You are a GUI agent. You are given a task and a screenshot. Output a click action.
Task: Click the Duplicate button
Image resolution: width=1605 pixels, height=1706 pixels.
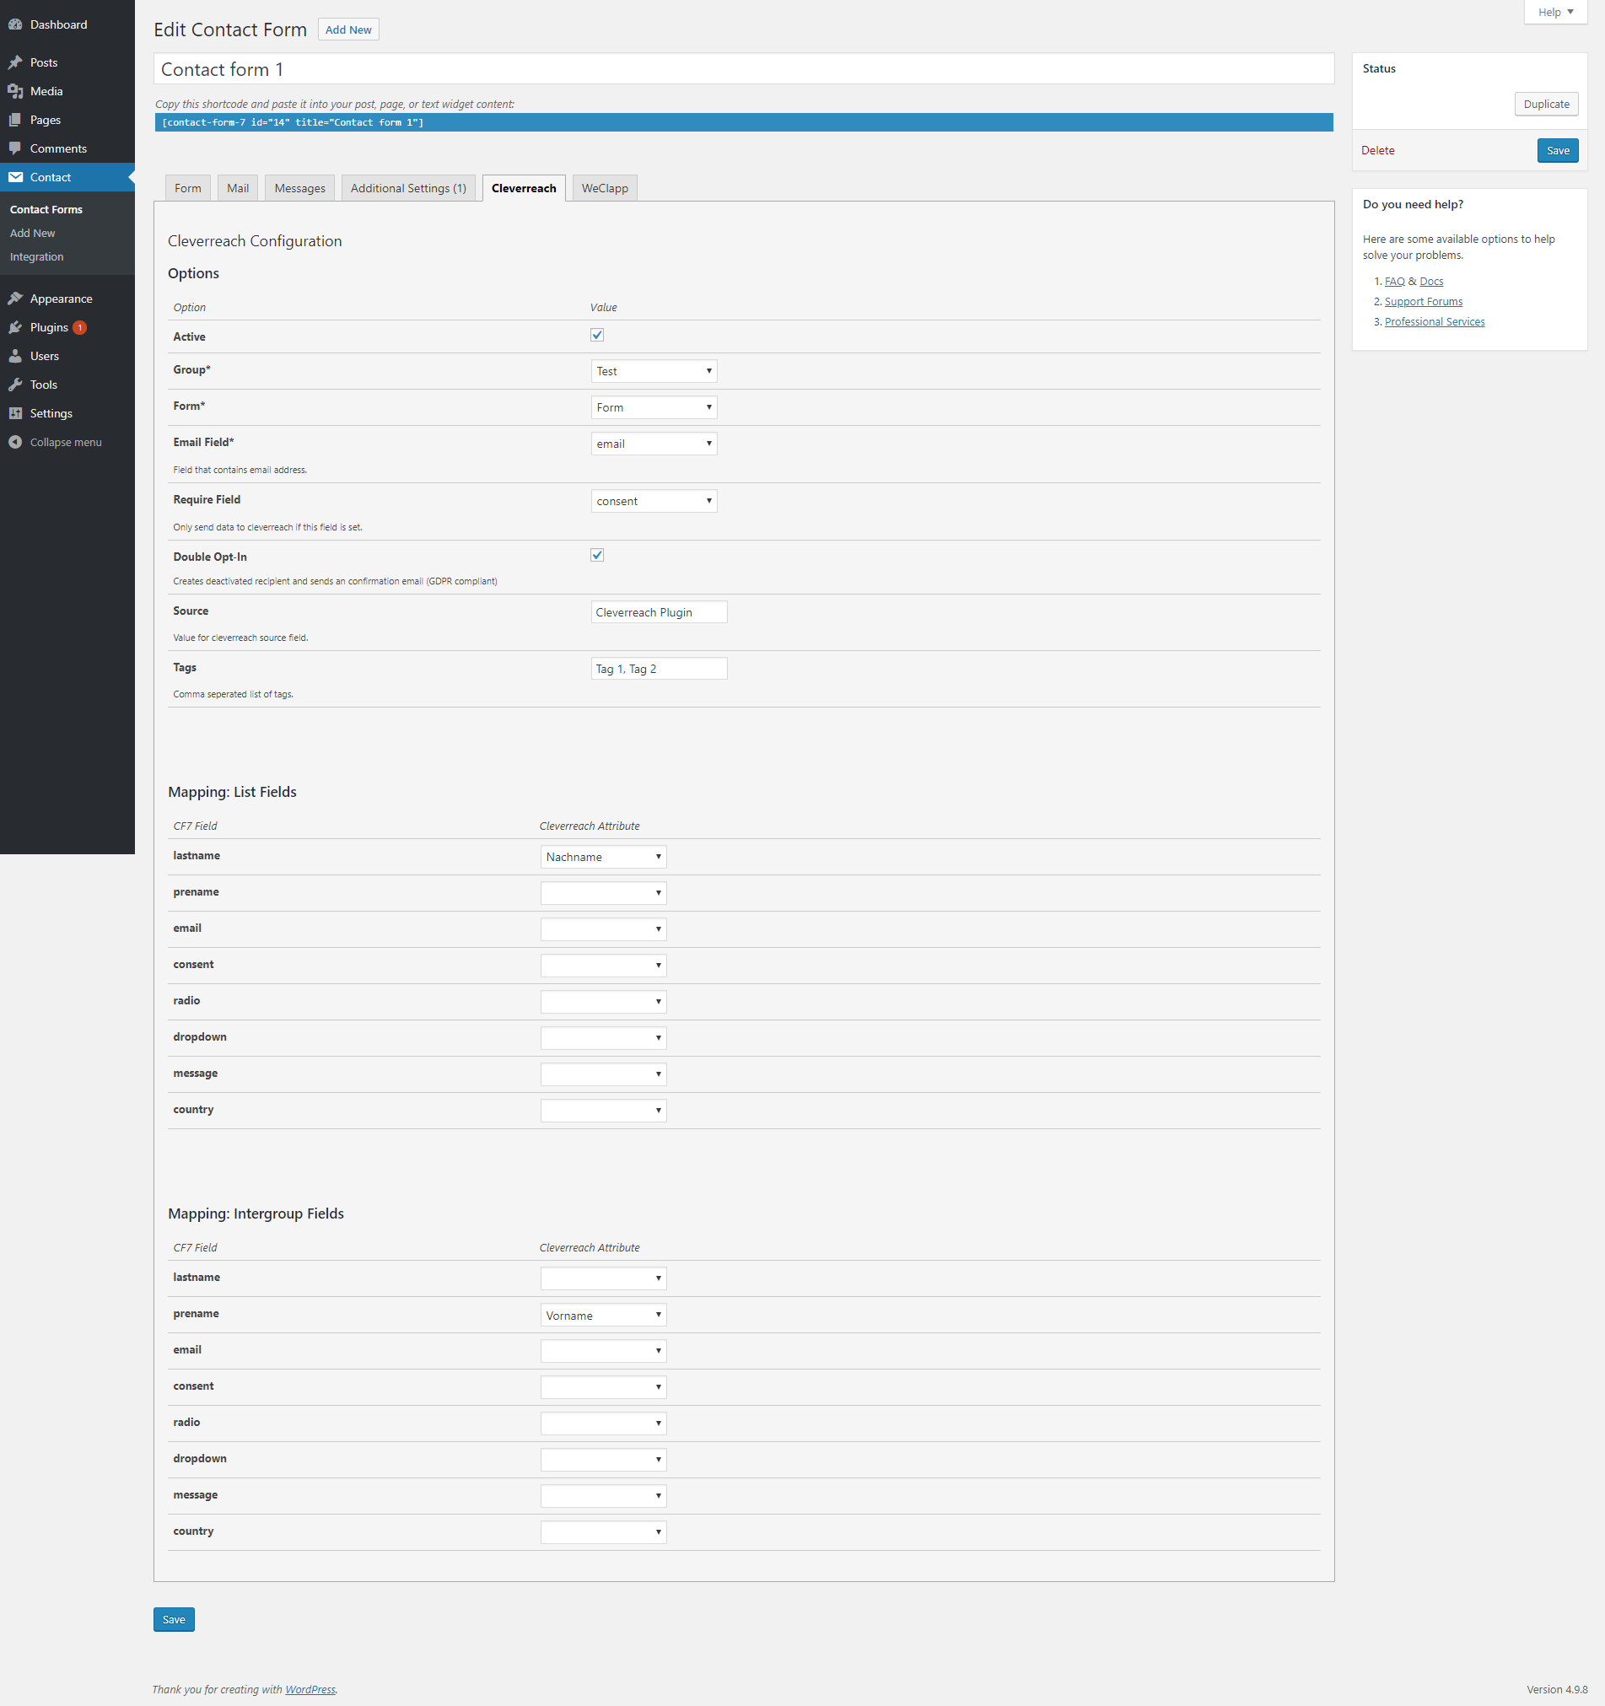tap(1546, 104)
